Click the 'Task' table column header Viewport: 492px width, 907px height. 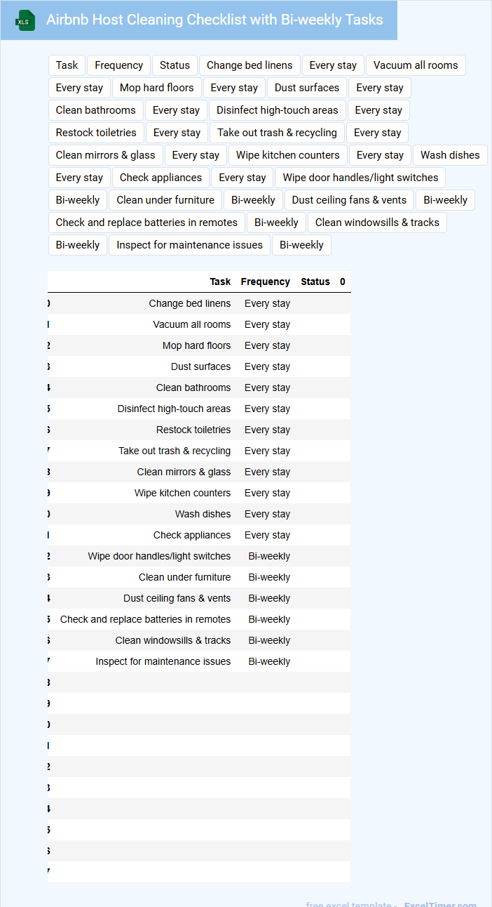(220, 282)
